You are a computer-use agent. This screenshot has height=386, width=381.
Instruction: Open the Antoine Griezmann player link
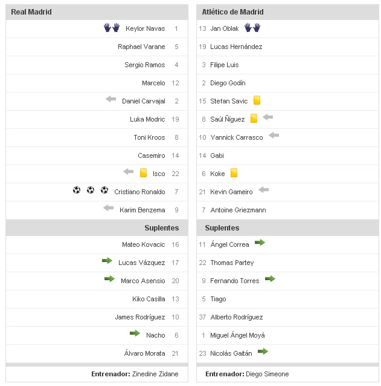[x=238, y=210]
